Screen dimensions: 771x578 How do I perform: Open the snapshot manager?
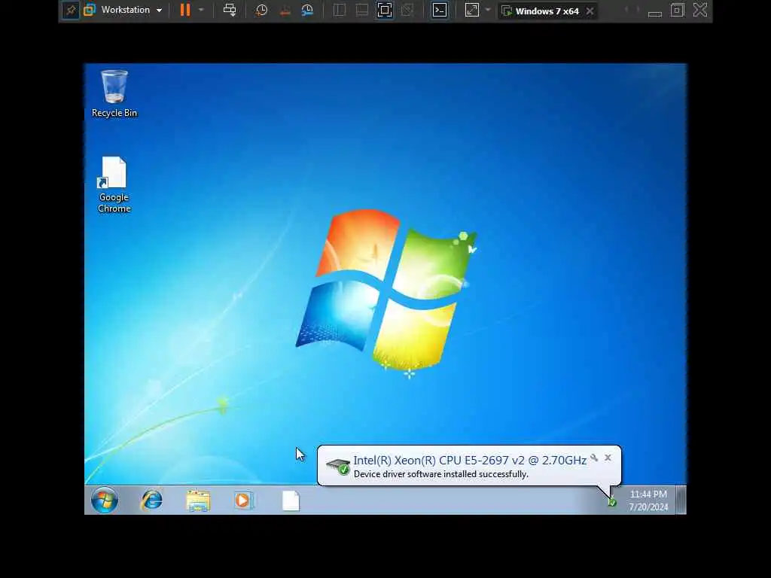click(x=307, y=11)
